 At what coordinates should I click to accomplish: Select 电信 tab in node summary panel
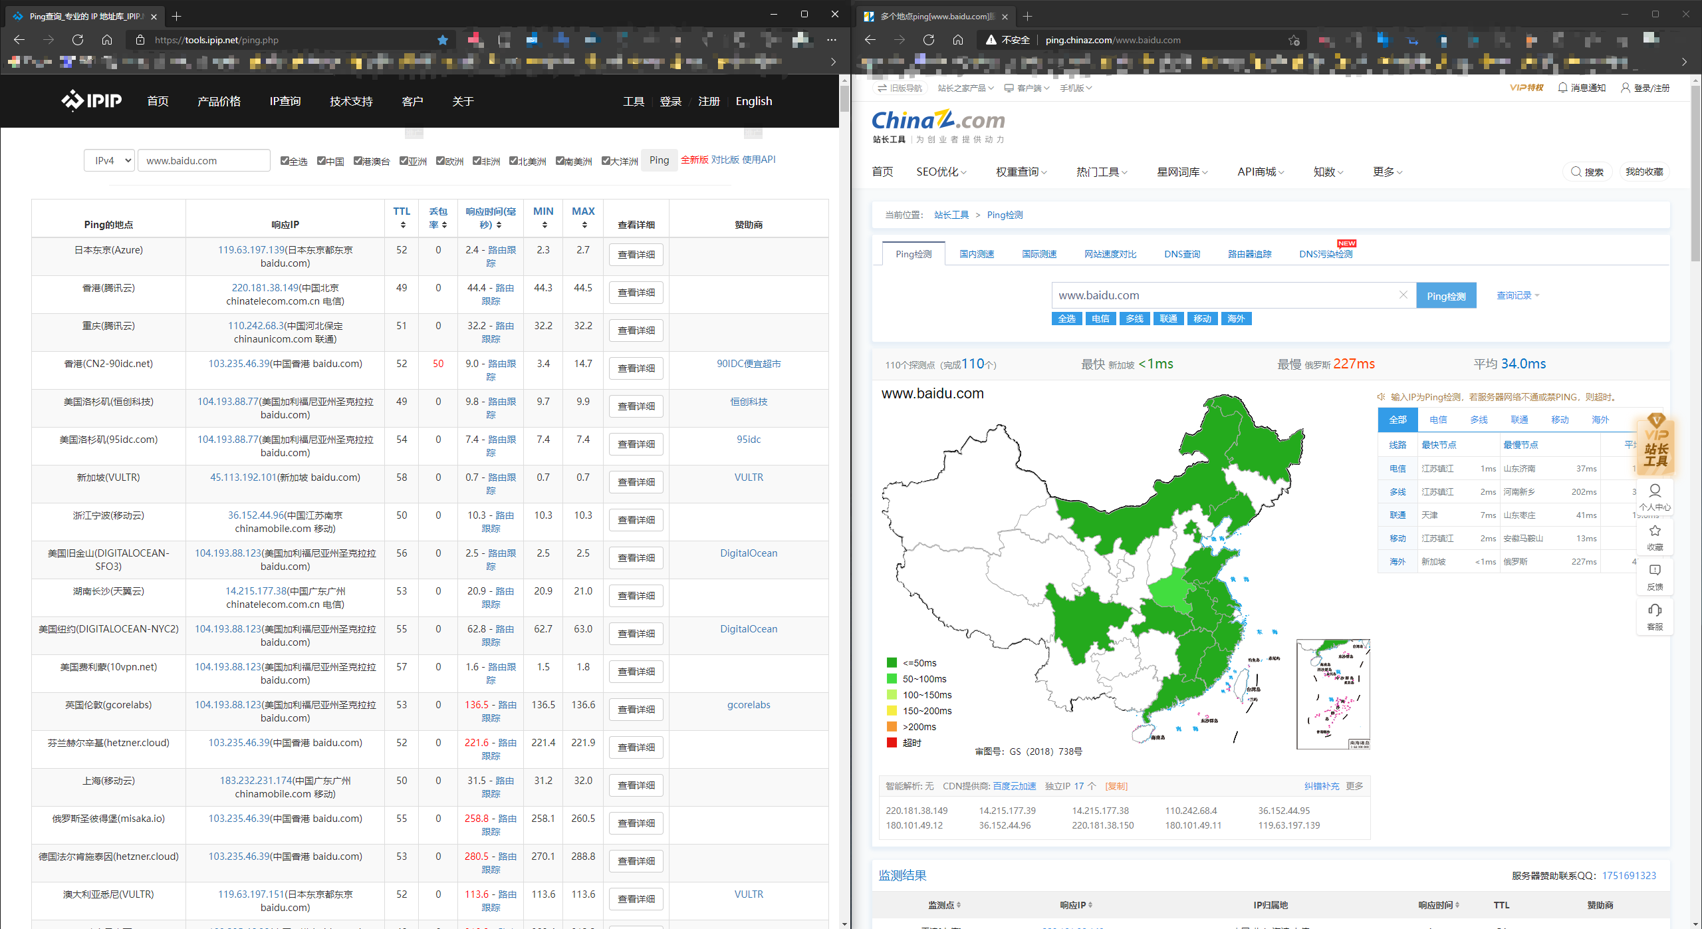(x=1438, y=420)
